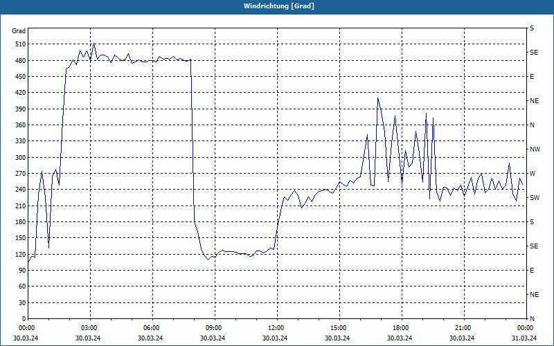Select the 390 y-axis value
Screen dimensions: 554x346
tap(20, 109)
